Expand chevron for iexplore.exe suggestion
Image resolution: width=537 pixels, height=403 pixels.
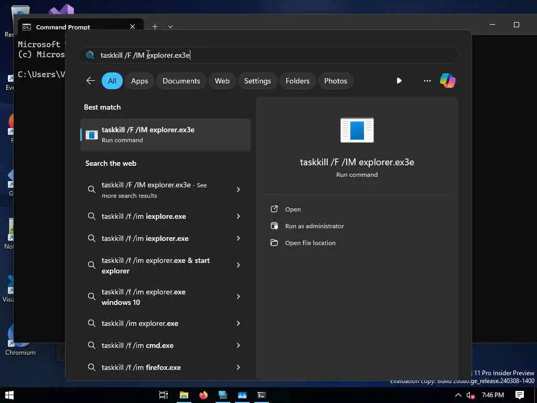(x=238, y=216)
